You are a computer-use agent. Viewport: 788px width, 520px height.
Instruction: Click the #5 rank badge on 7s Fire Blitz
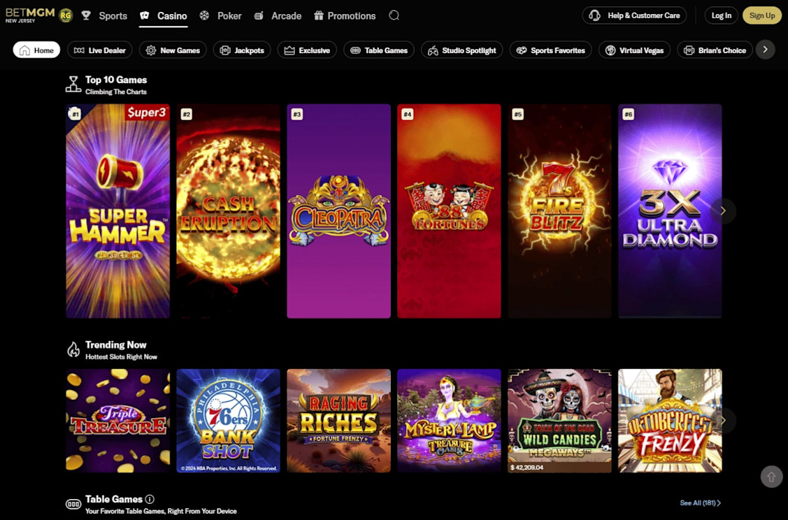518,114
